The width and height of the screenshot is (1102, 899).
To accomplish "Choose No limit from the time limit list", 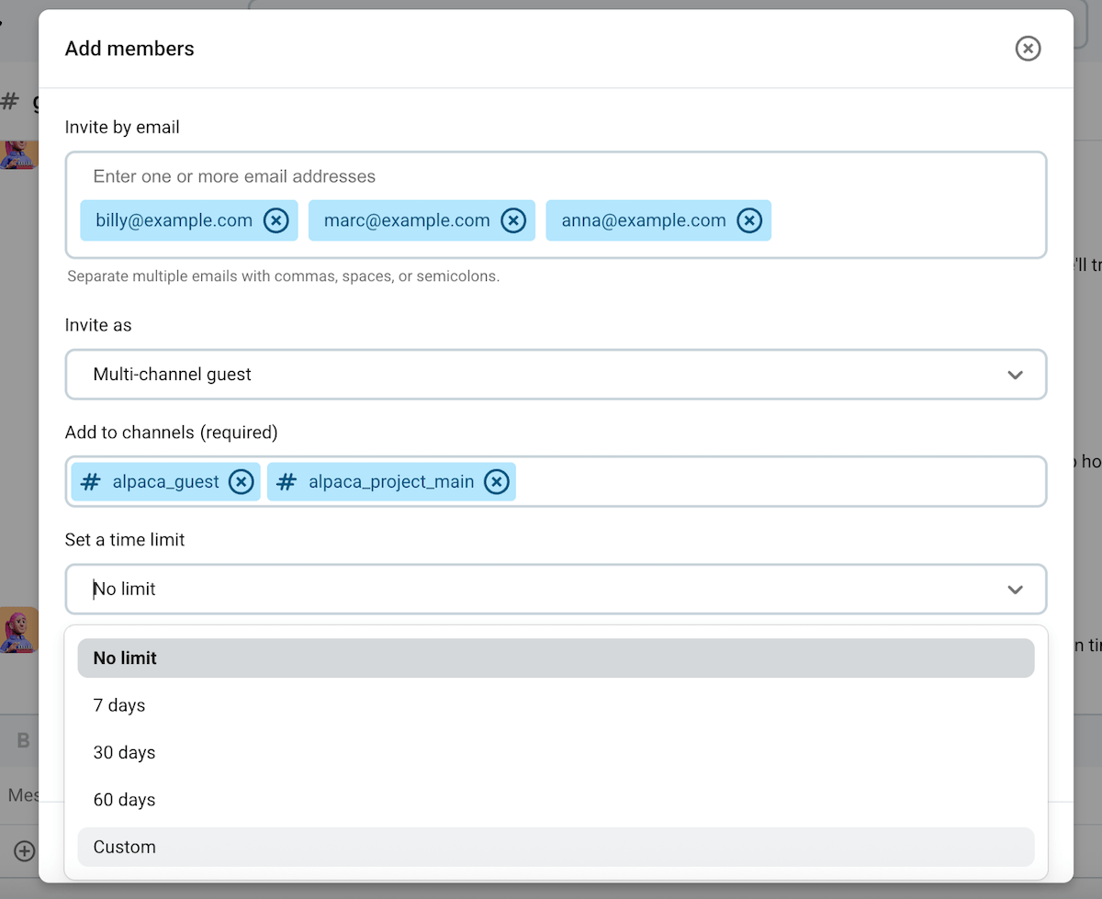I will [x=555, y=657].
